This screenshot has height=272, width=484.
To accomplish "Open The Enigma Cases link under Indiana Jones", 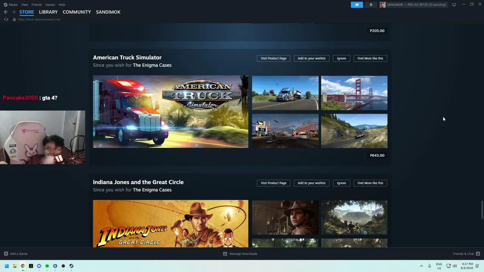I will pyautogui.click(x=152, y=190).
